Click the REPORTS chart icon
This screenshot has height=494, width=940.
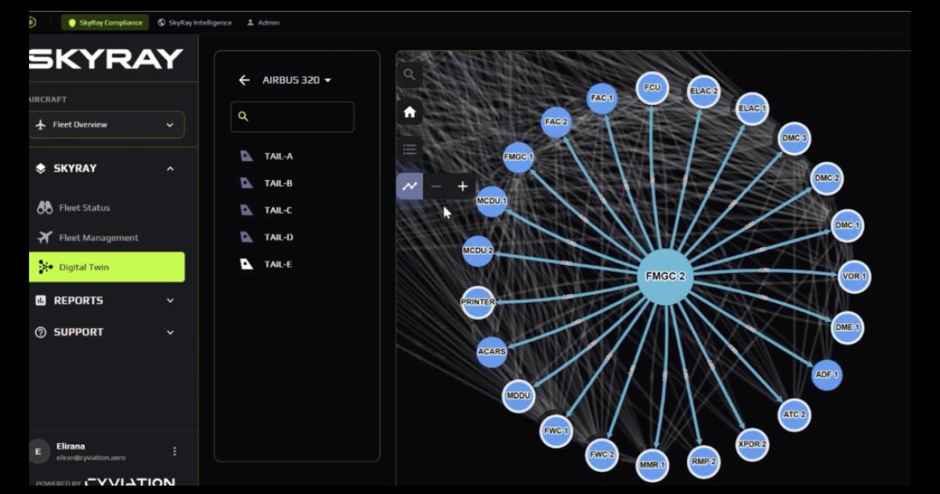41,300
